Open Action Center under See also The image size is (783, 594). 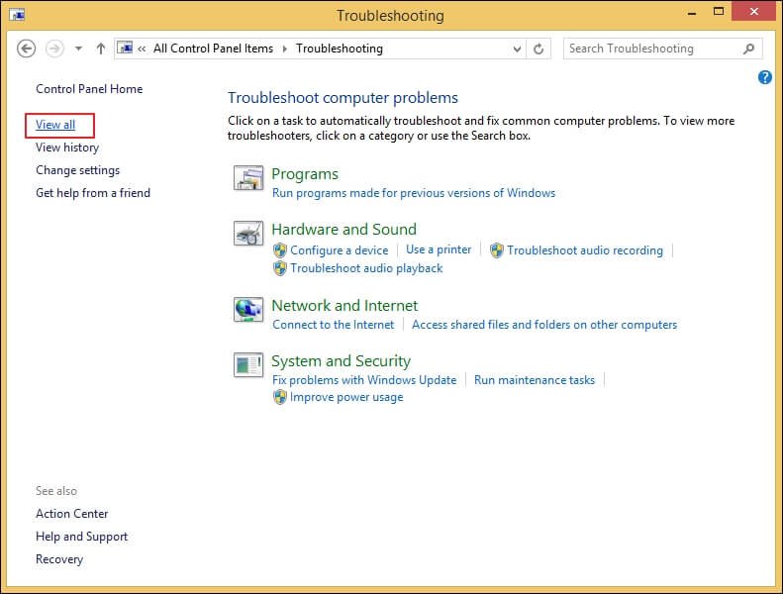tap(72, 514)
